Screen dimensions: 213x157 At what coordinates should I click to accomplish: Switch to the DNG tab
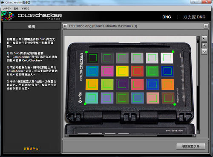167,17
